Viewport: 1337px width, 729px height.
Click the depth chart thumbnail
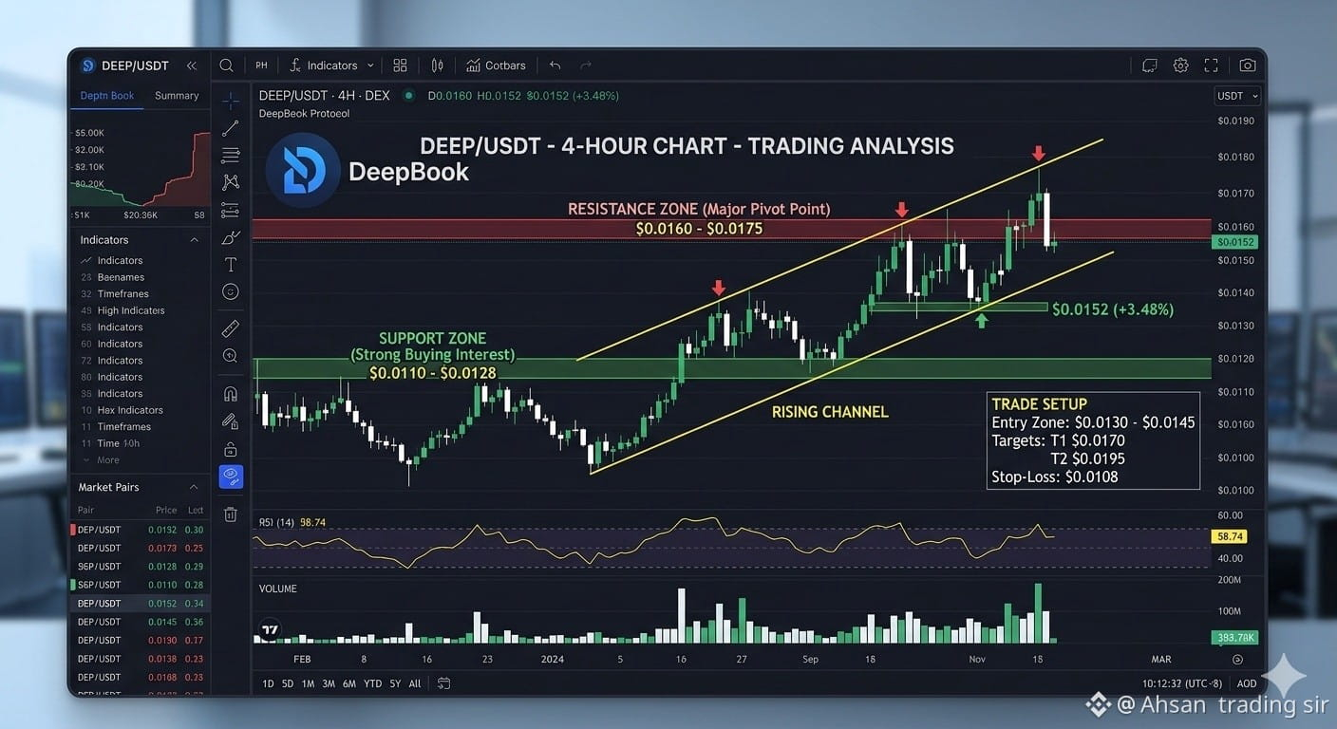[141, 170]
